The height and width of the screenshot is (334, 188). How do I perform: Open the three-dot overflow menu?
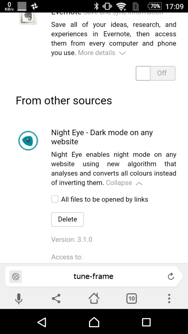click(x=169, y=298)
